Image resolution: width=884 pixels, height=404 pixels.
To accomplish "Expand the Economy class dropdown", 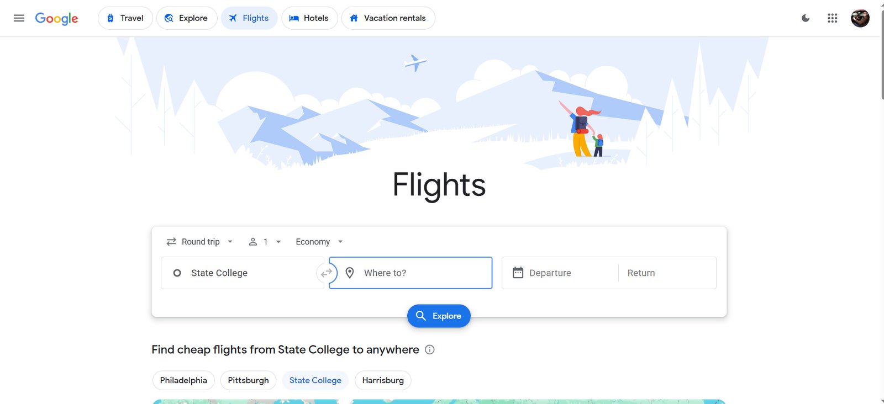I will click(319, 242).
